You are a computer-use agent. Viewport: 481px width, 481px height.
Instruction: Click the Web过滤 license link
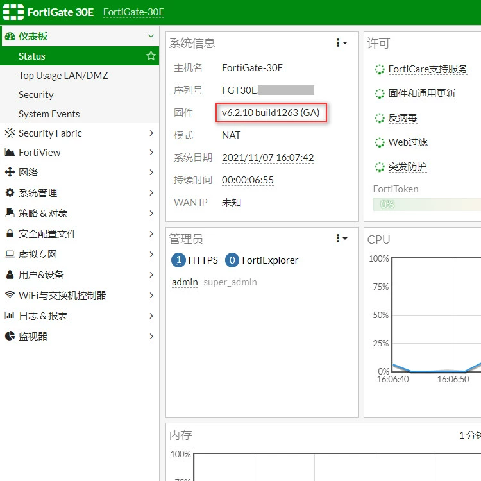(x=408, y=142)
